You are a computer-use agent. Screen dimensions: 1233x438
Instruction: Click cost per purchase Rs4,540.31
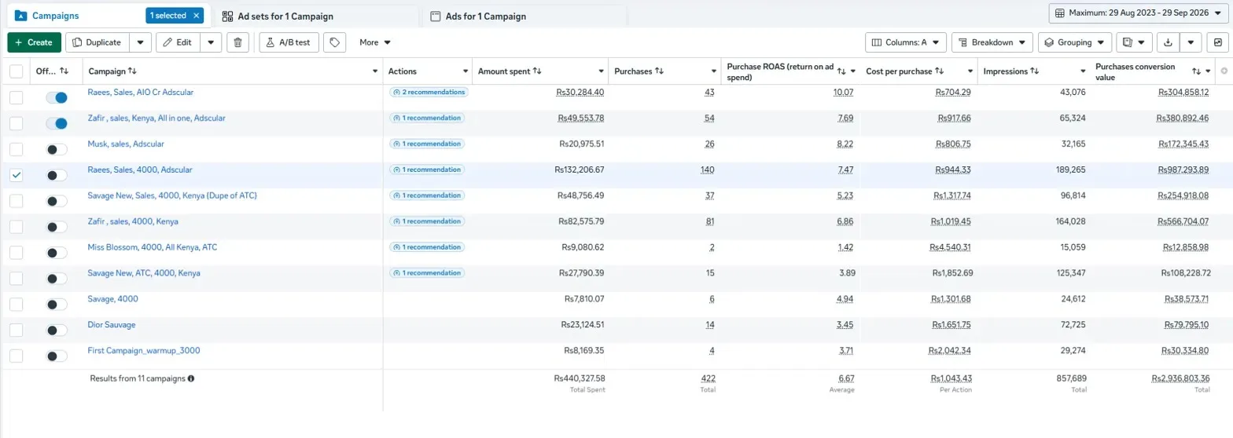click(x=951, y=247)
